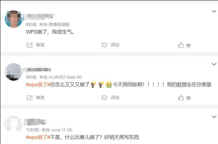The height and width of the screenshot is (144, 218).
Task: Click repost icon on WPS崩了我很生气 post
Action: click(x=30, y=45)
